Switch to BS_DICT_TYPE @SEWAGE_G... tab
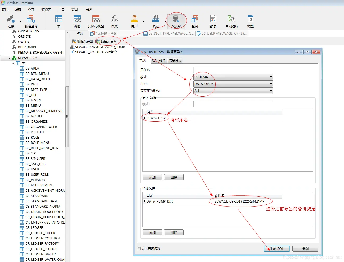344x262 pixels. [x=169, y=33]
